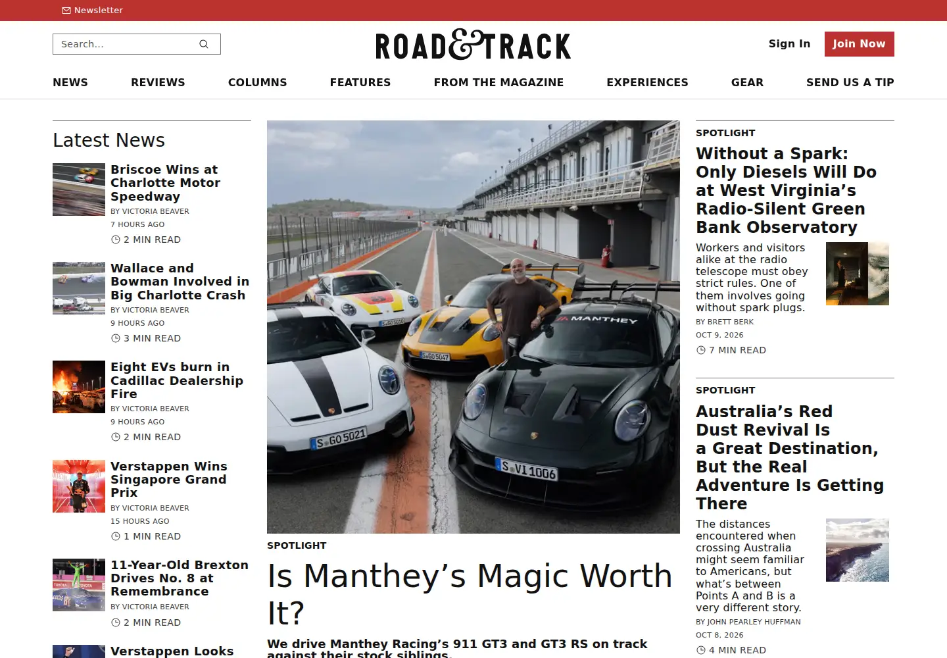
Task: Open From the Magazine section
Action: [498, 82]
